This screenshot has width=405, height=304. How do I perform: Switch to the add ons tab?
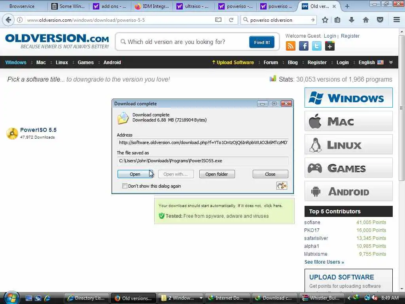point(110,6)
